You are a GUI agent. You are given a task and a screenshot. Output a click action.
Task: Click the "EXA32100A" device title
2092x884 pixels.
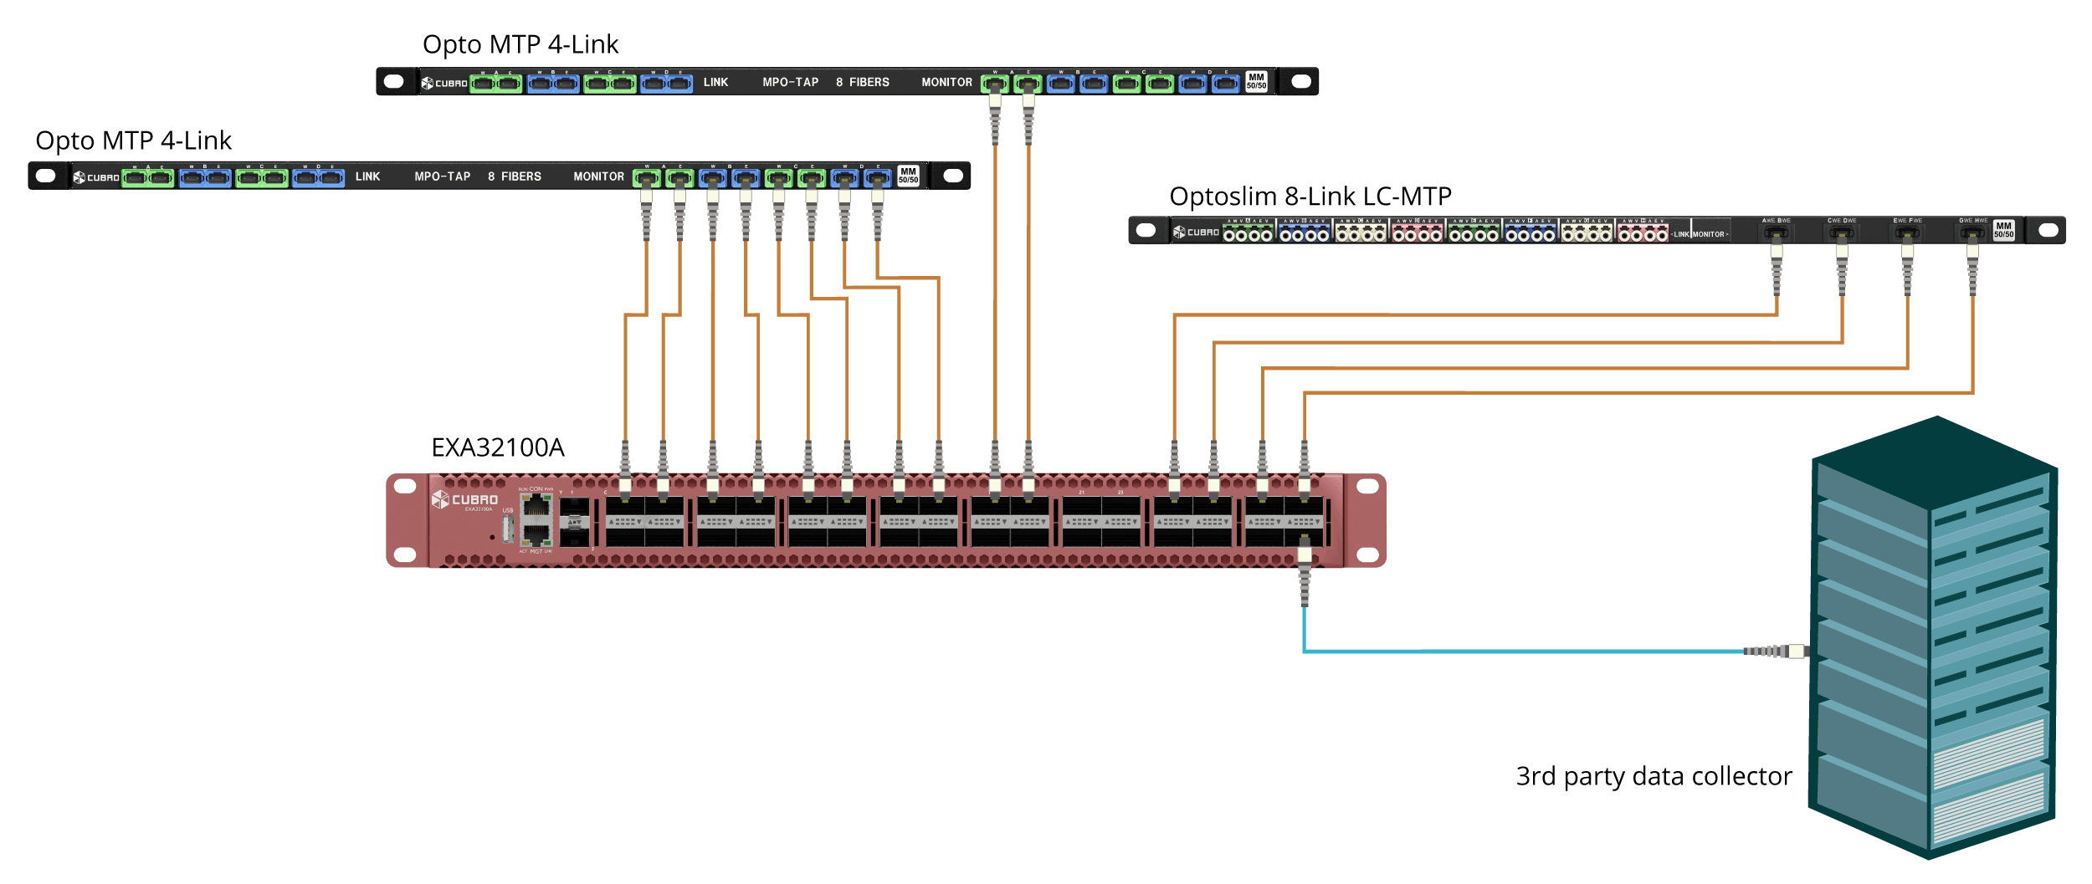(498, 447)
